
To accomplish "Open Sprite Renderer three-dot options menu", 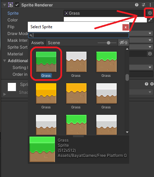I will point(150,5).
